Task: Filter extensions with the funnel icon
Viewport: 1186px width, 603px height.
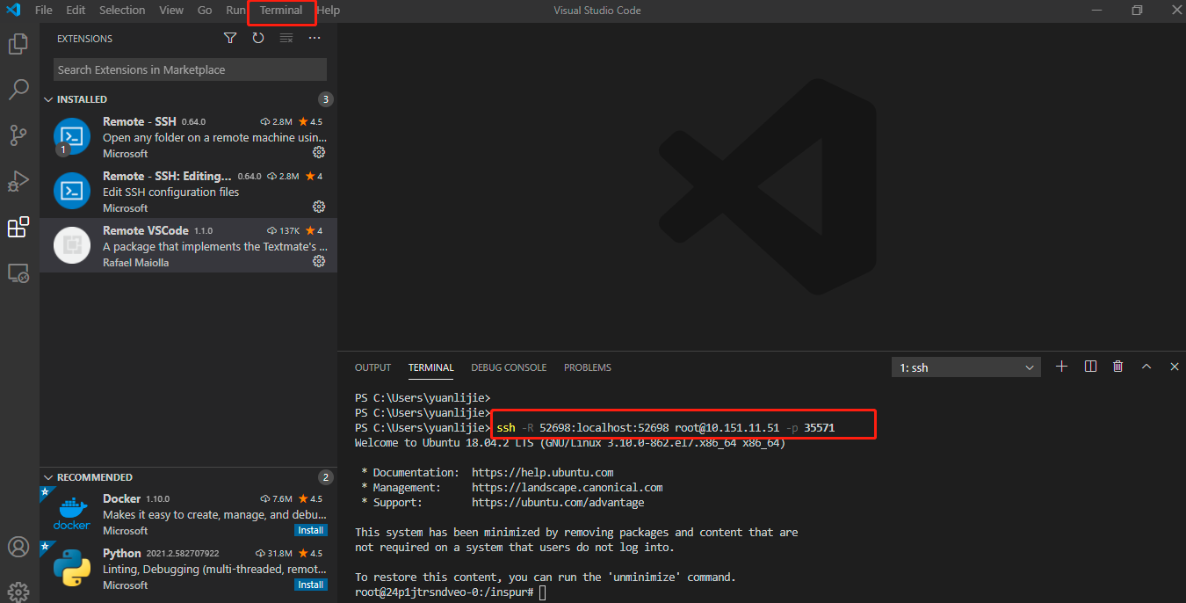Action: [230, 38]
